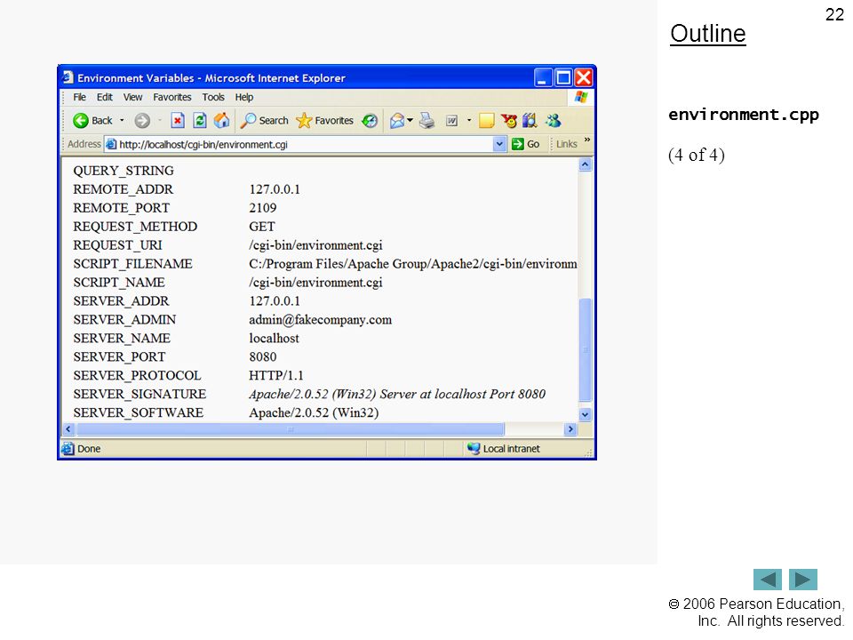Open the Back history dropdown arrow
This screenshot has width=853, height=640.
click(x=122, y=120)
